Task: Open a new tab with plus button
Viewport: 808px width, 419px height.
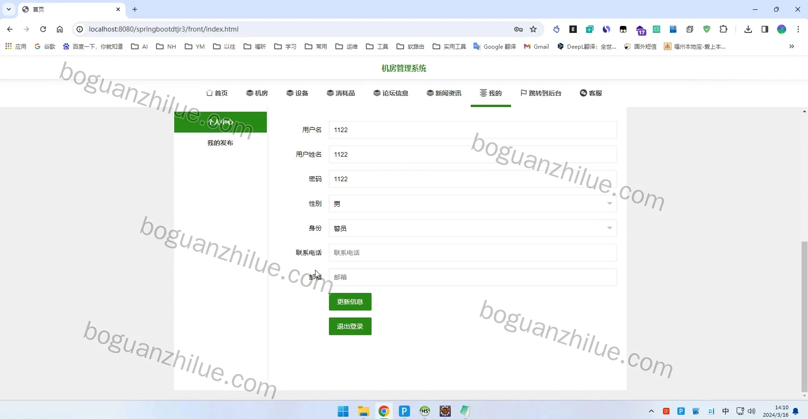Action: [135, 9]
